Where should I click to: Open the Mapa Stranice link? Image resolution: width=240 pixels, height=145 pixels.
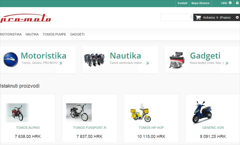(x=200, y=3)
